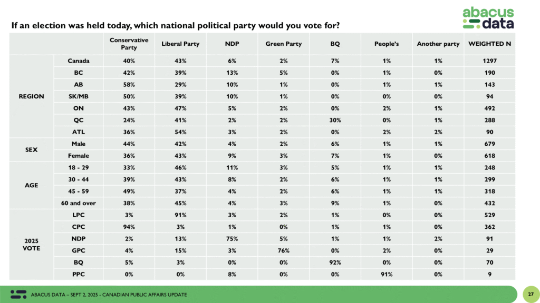Select the Liberal Party column header
540x303 pixels.
coord(180,44)
